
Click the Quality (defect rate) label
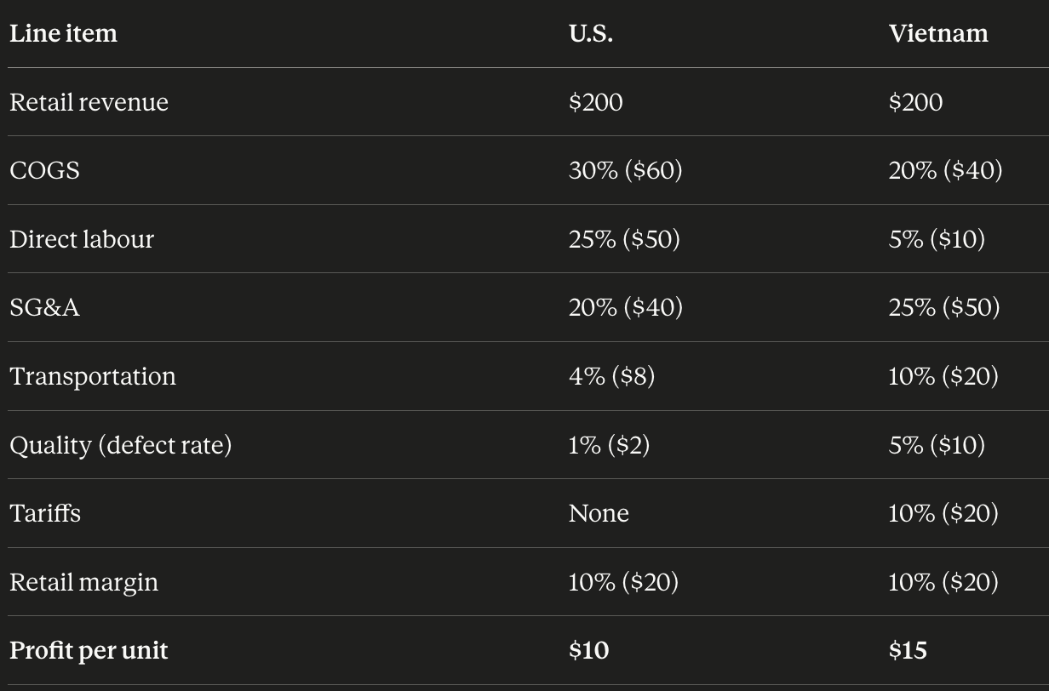[120, 445]
